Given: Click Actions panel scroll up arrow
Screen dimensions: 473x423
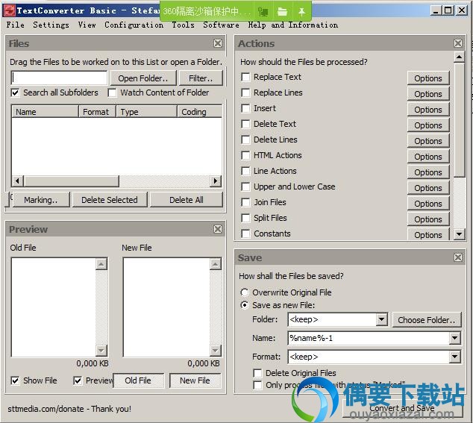Looking at the screenshot, I should pyautogui.click(x=459, y=57).
